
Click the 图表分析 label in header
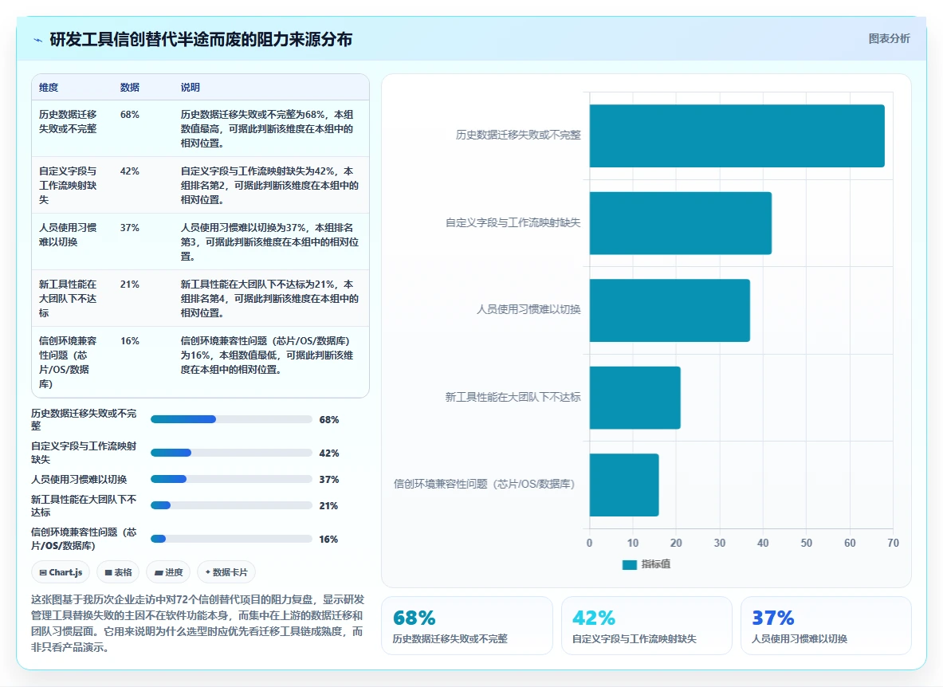coord(889,38)
